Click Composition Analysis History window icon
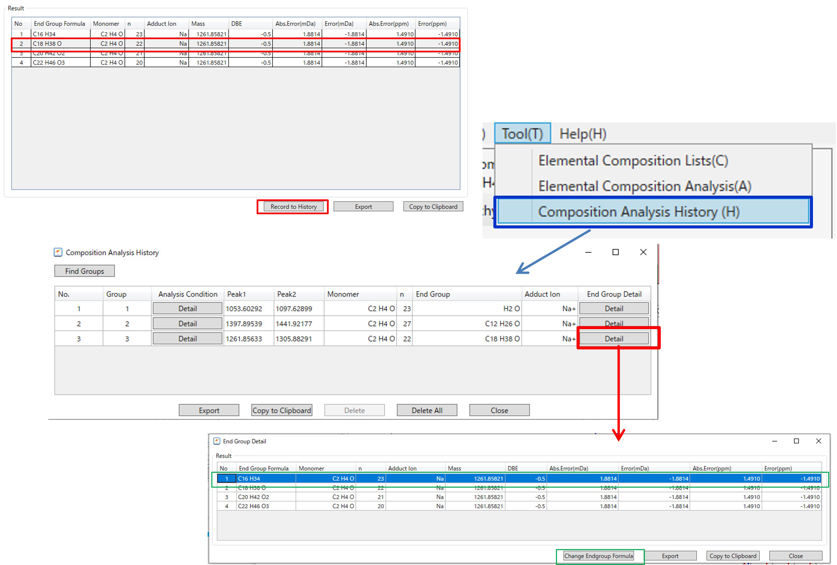The width and height of the screenshot is (837, 565). tap(58, 252)
